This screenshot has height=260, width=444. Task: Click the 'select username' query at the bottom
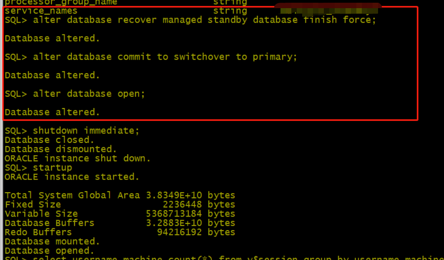click(226, 258)
